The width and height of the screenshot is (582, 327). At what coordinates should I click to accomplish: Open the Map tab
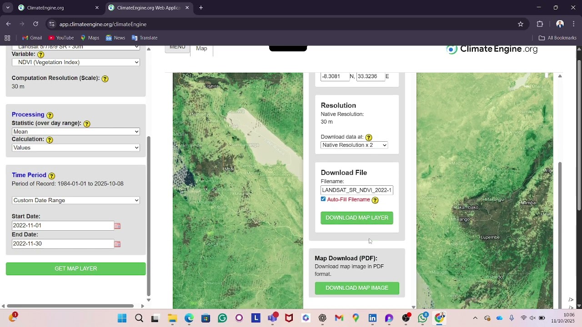[201, 50]
